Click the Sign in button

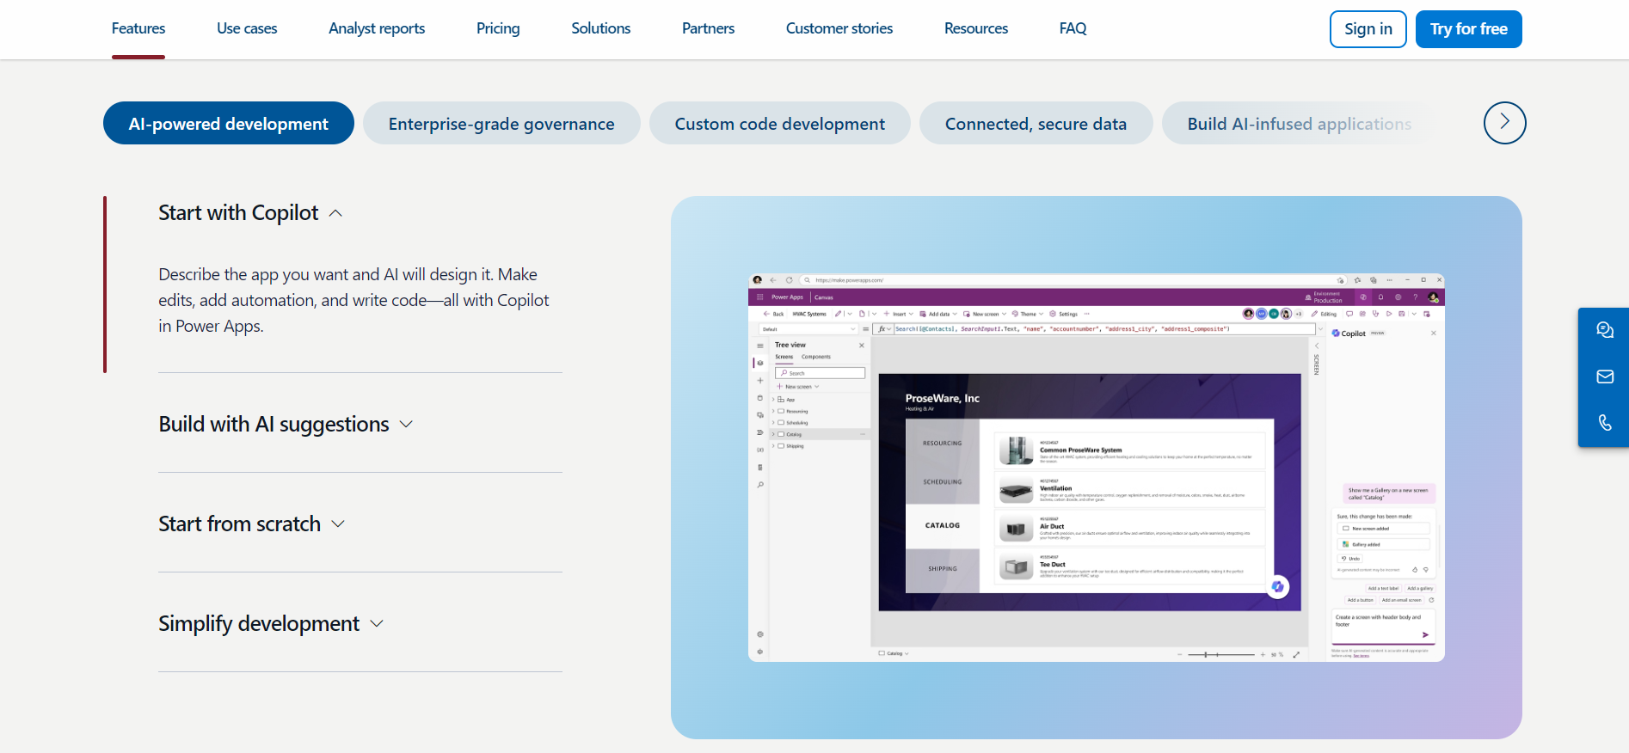pos(1368,29)
